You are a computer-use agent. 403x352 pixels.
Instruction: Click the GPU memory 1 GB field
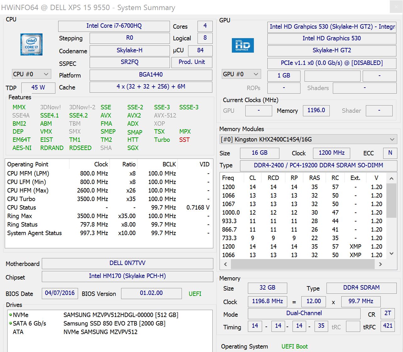coord(284,76)
